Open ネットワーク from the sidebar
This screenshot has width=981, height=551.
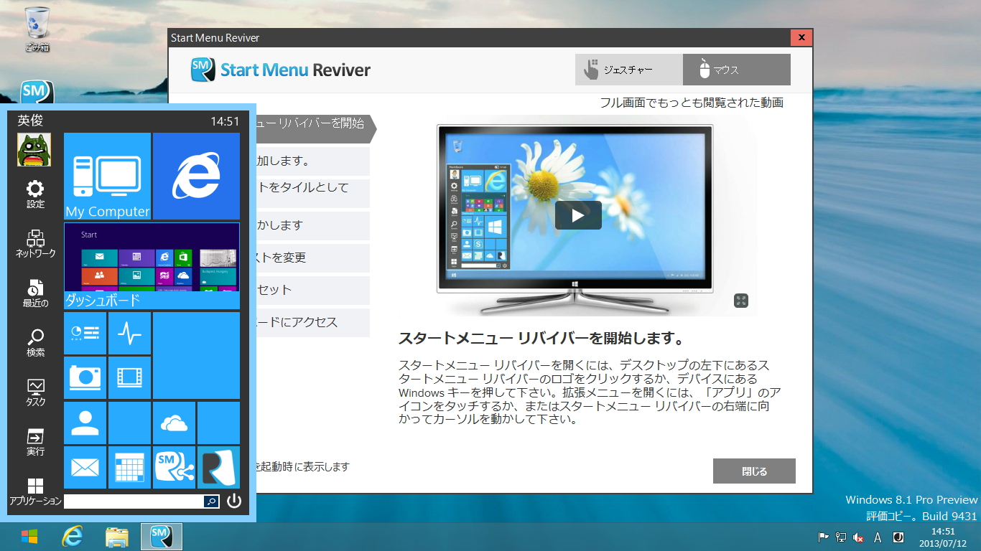(34, 240)
